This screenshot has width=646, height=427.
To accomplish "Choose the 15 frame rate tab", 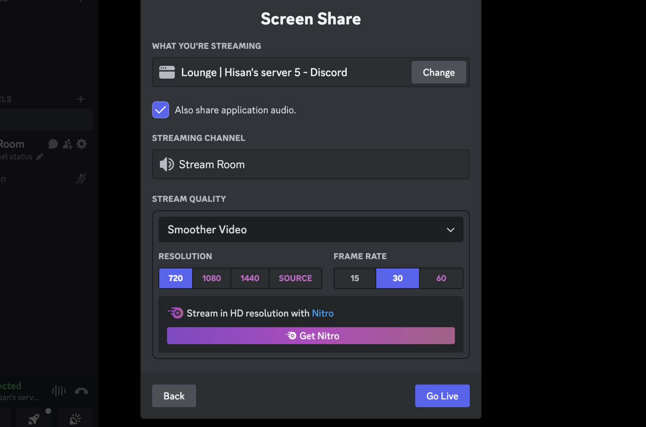I will [354, 278].
